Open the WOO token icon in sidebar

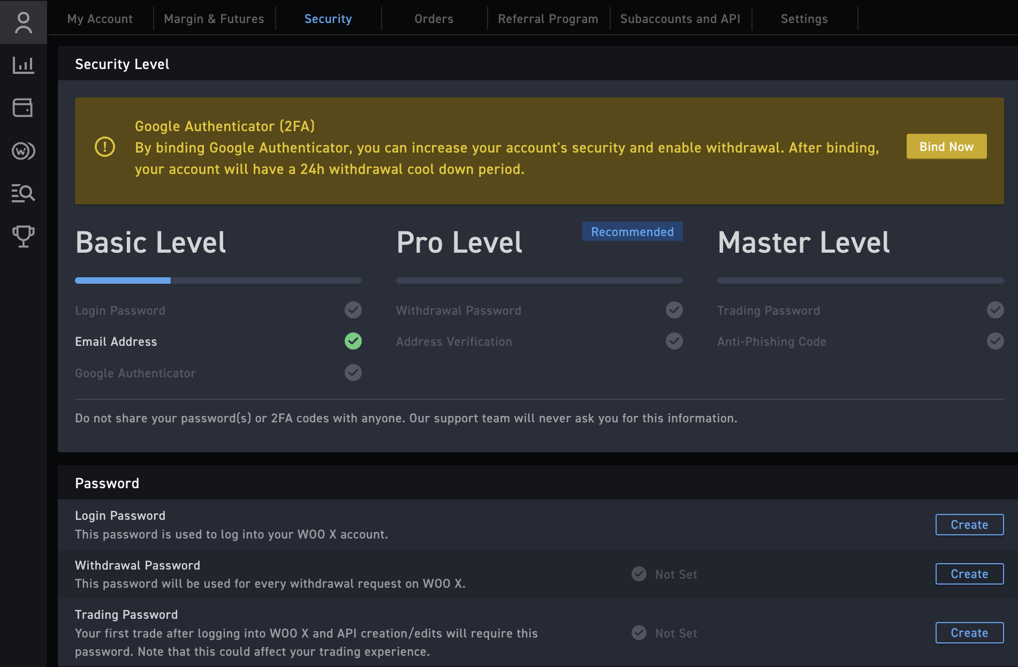click(x=23, y=151)
